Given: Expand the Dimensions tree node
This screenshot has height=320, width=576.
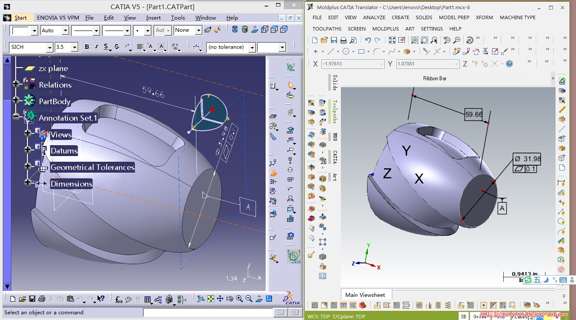Looking at the screenshot, I should click(28, 182).
